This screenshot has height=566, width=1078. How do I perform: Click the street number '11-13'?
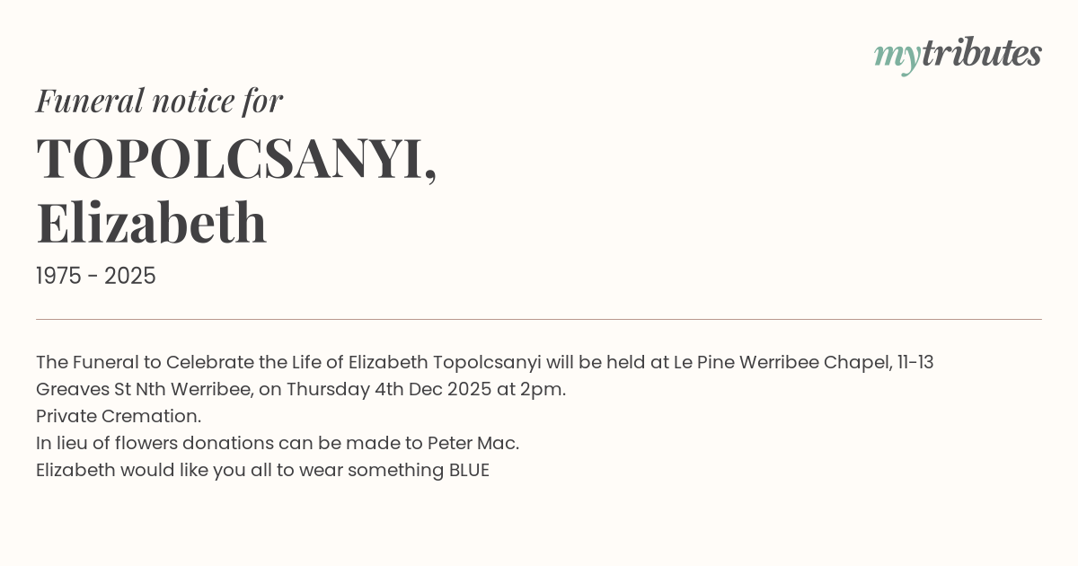click(915, 362)
